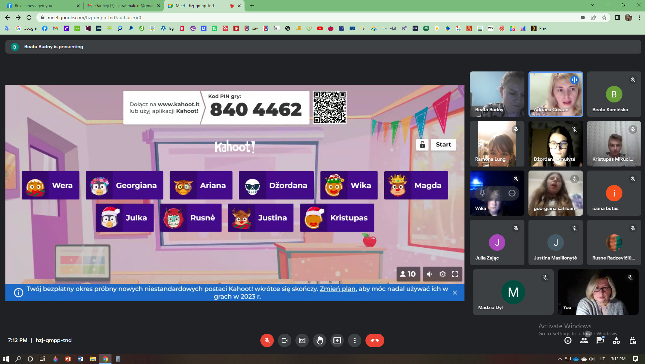Open Google bookmark
This screenshot has width=645, height=364.
pyautogui.click(x=26, y=28)
